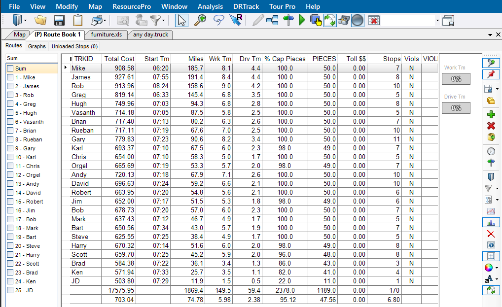The height and width of the screenshot is (307, 502).
Task: Open the top toolbar funnel dropdown arrow
Action: tap(163, 21)
